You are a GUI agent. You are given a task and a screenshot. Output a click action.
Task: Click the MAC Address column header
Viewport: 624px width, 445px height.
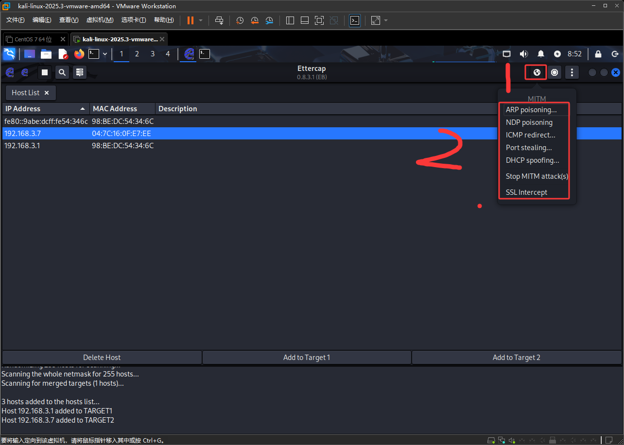pos(122,109)
